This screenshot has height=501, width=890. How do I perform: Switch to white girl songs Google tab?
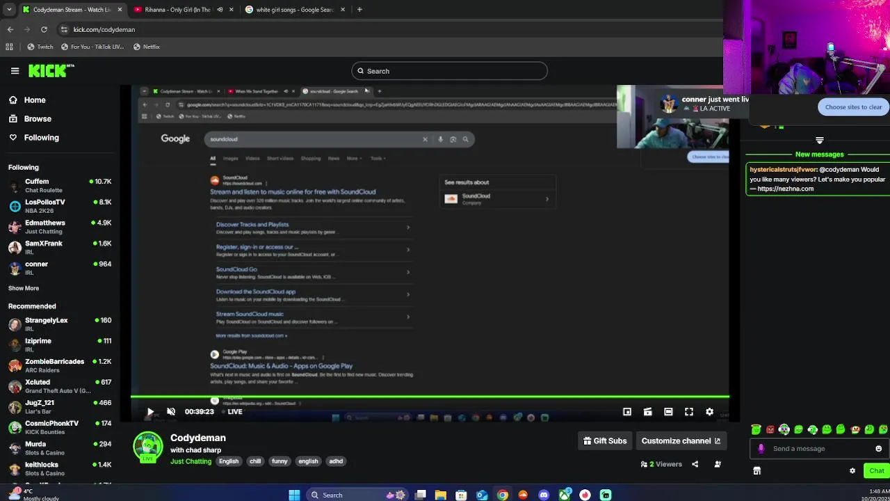tap(295, 10)
